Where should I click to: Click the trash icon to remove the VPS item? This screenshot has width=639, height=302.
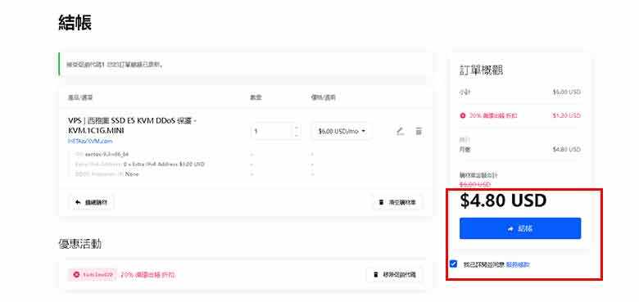419,132
